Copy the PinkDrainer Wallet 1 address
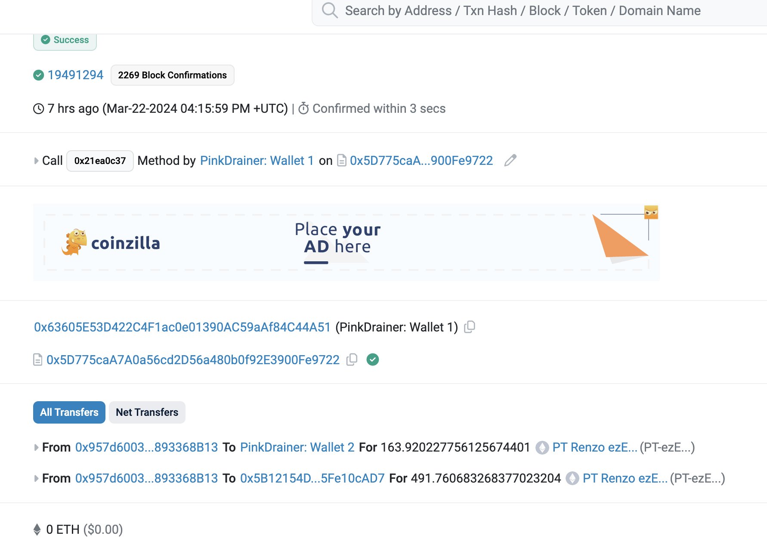Image resolution: width=767 pixels, height=551 pixels. click(x=470, y=327)
